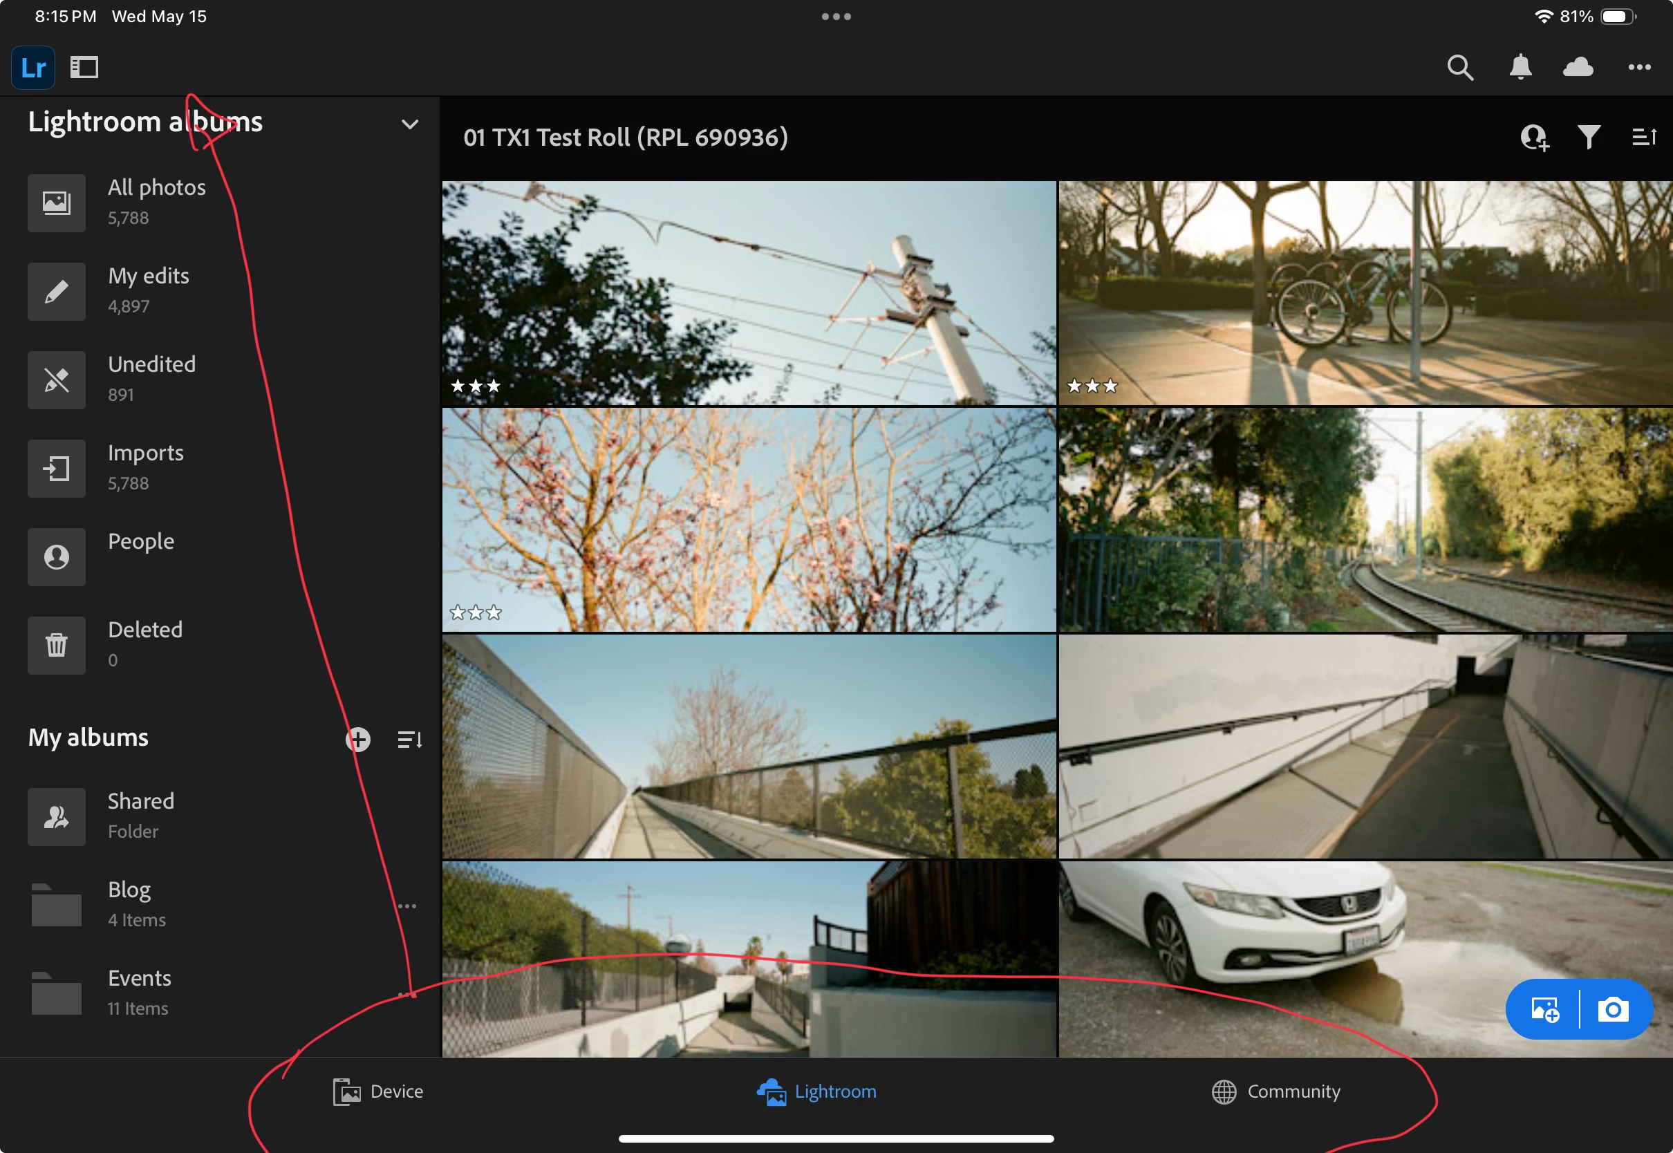Toggle the sidebar panel visibility icon
Image resolution: width=1673 pixels, height=1153 pixels.
click(84, 67)
